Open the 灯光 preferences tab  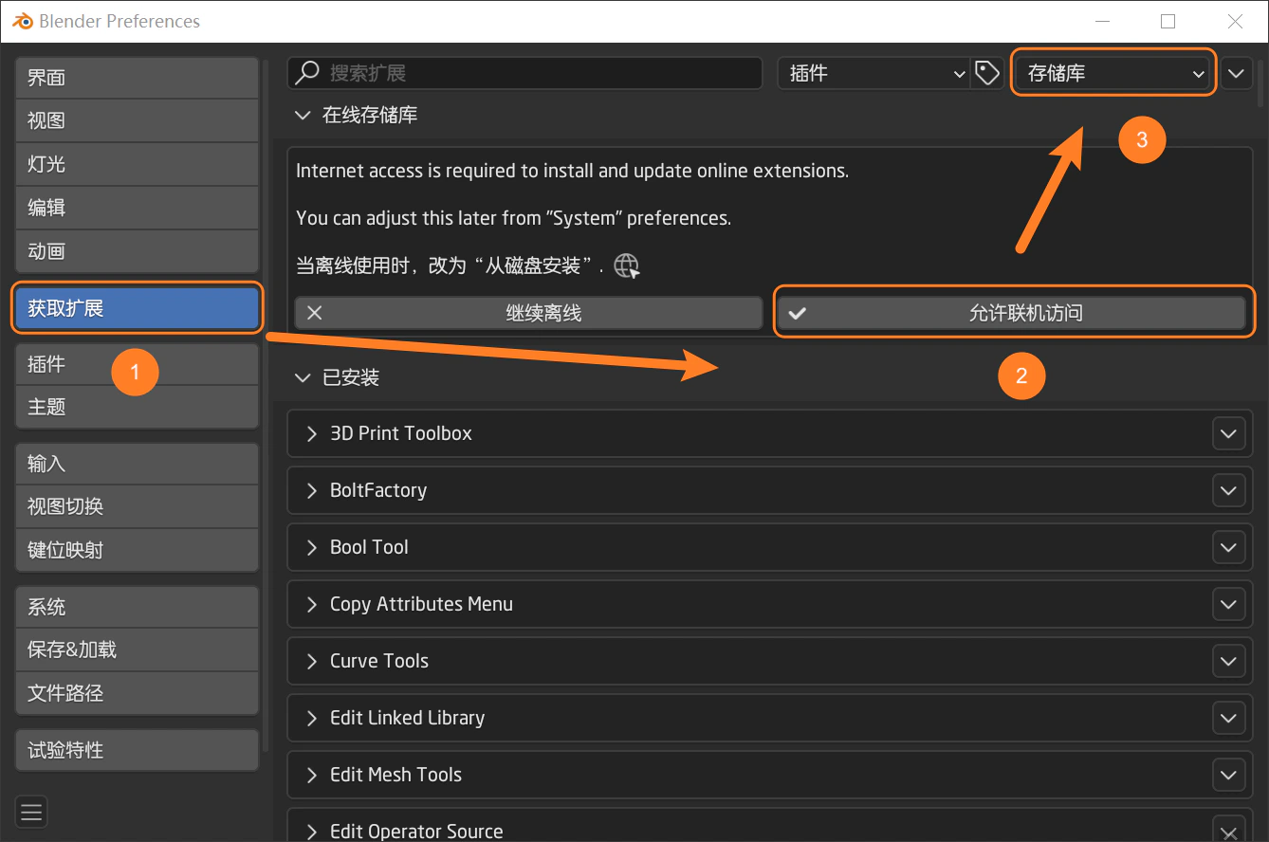pos(137,164)
